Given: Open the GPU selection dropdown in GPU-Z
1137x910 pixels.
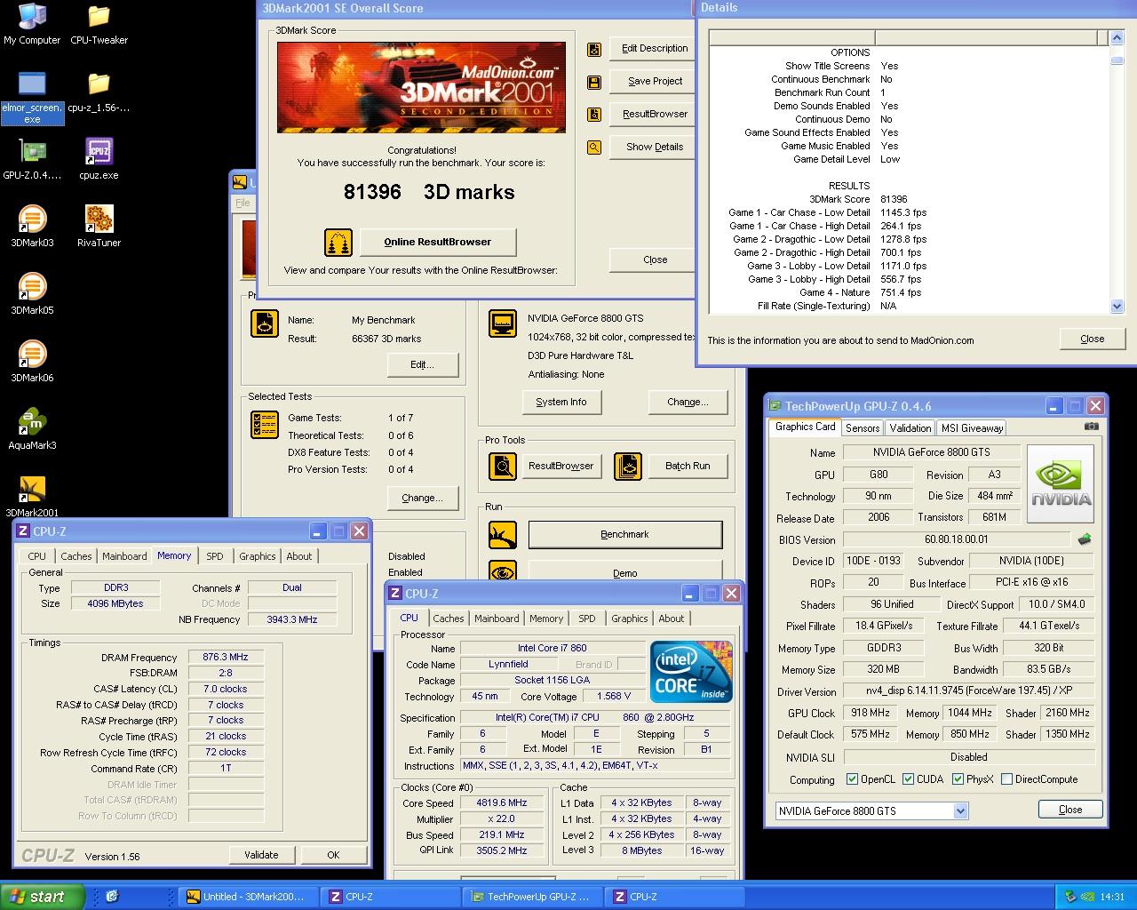Looking at the screenshot, I should (x=960, y=810).
